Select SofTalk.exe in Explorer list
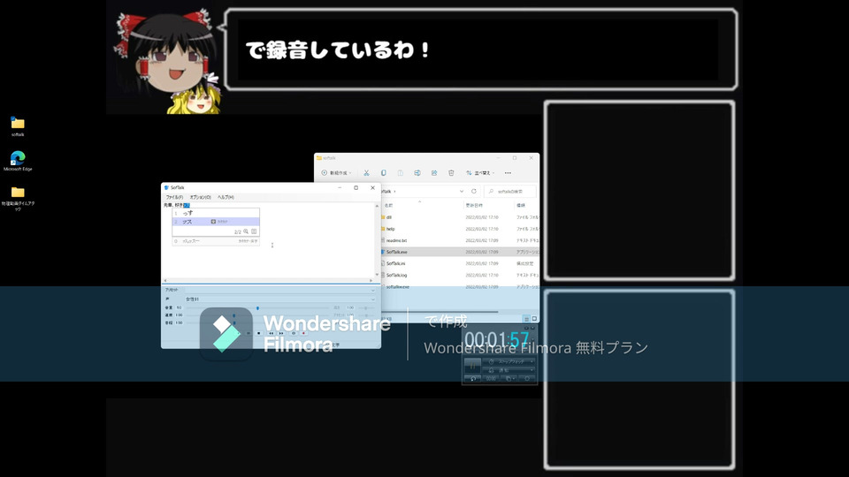Viewport: 849px width, 477px height. [x=396, y=252]
